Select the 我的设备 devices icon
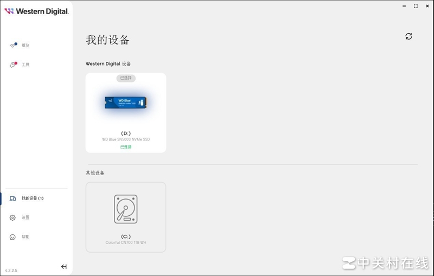Image resolution: width=434 pixels, height=276 pixels. [12, 198]
